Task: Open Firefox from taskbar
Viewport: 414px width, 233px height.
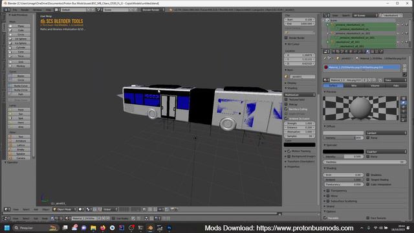Action: pyautogui.click(x=103, y=228)
